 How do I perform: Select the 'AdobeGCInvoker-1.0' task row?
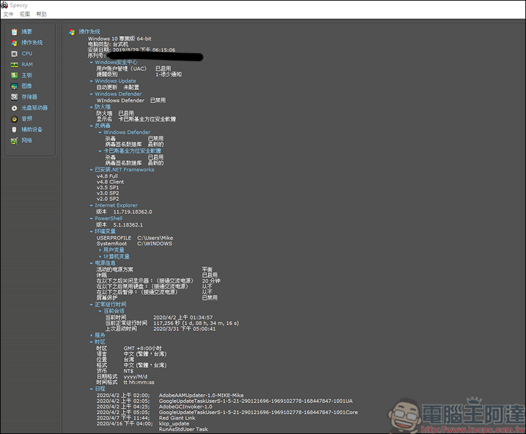185,406
